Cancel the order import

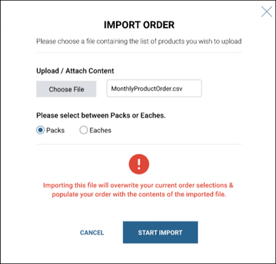tap(92, 233)
